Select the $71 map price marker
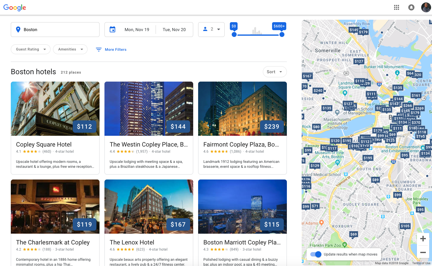The image size is (432, 266). pos(315,206)
